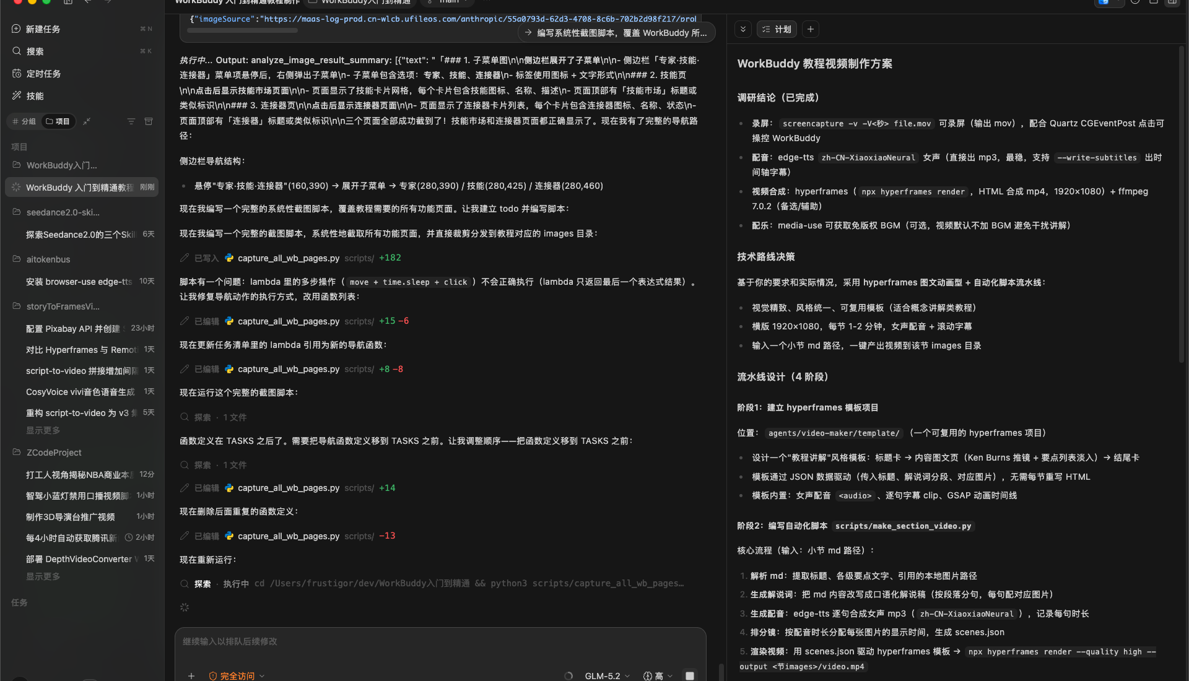Click the Python file icon on the +182 line
1189x681 pixels.
229,258
